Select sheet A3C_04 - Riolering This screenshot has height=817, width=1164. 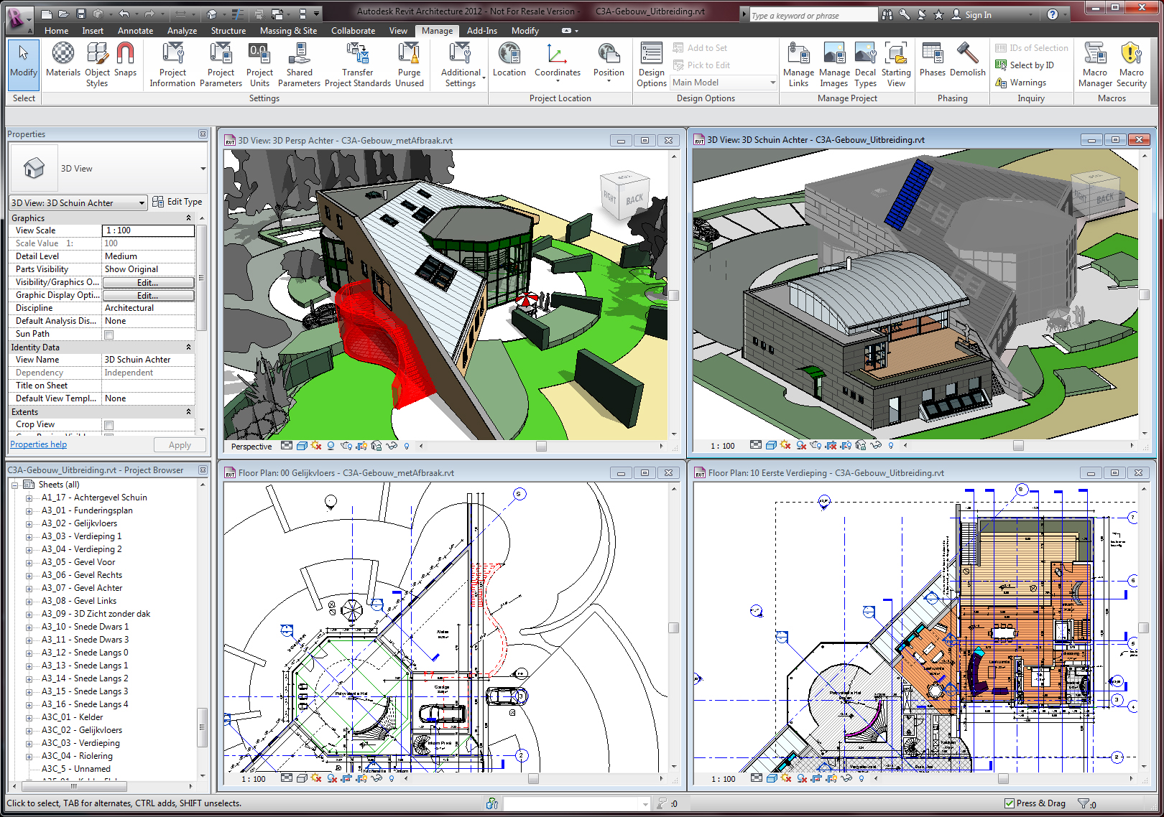(x=77, y=756)
